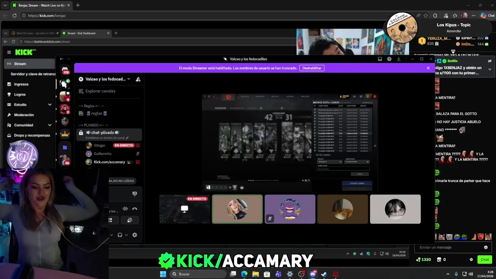Collapse the PLIVADO channel category
The width and height of the screenshot is (496, 279).
(92, 125)
